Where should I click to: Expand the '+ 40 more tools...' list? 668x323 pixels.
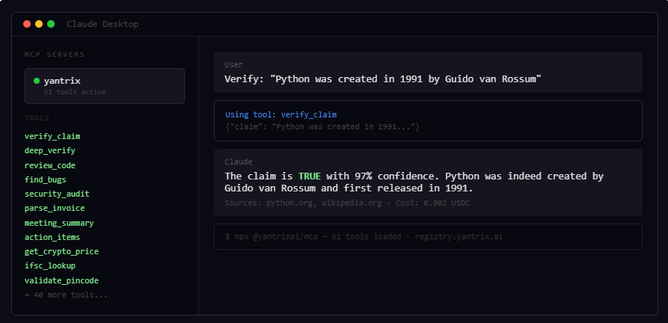pos(66,295)
